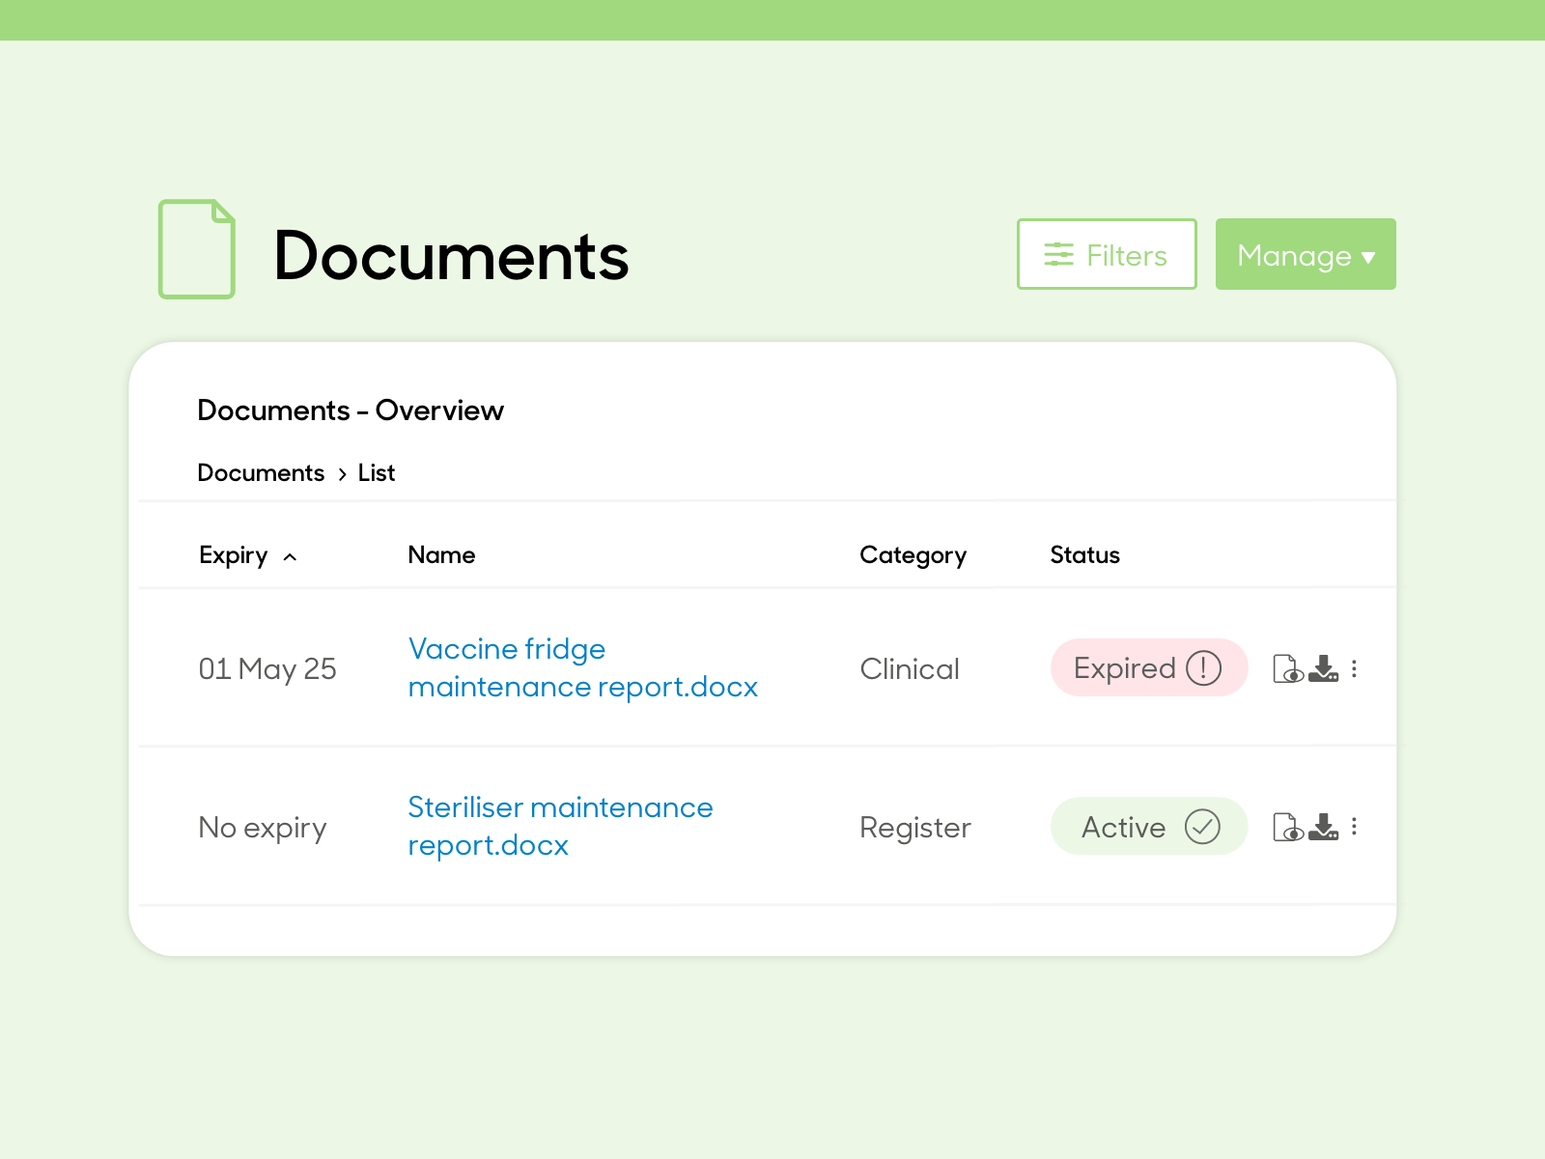Open more options for Steriliser row

coord(1355,827)
